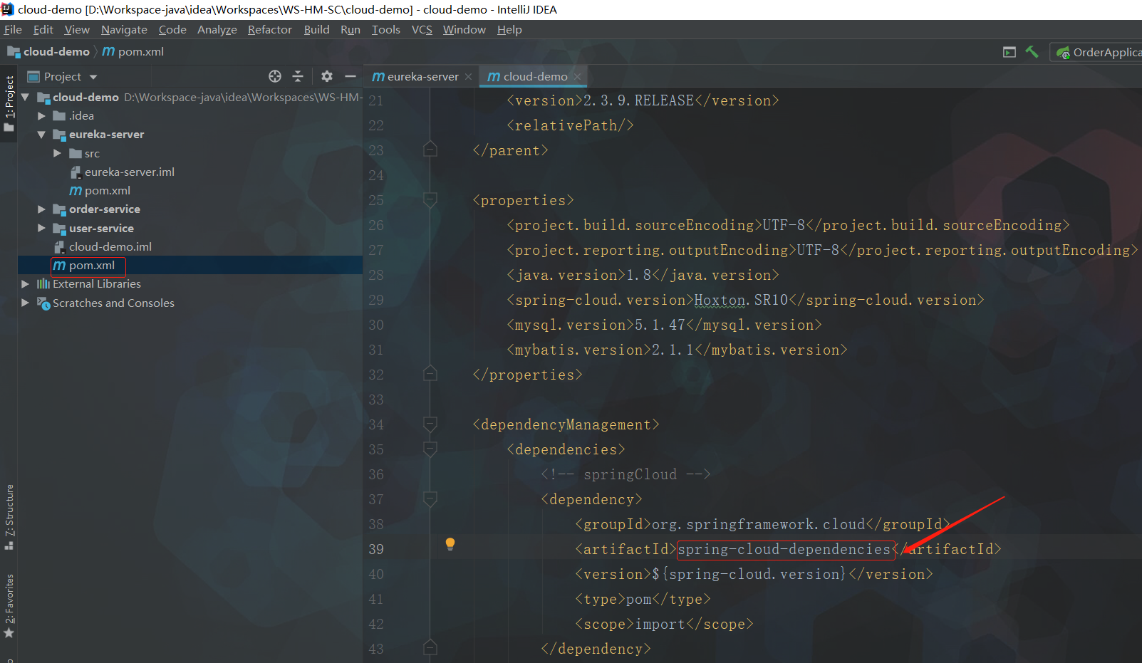Close the cloud-demo editor tab

point(578,77)
